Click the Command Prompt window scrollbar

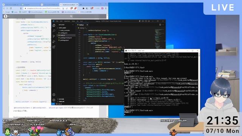pyautogui.click(x=199, y=84)
